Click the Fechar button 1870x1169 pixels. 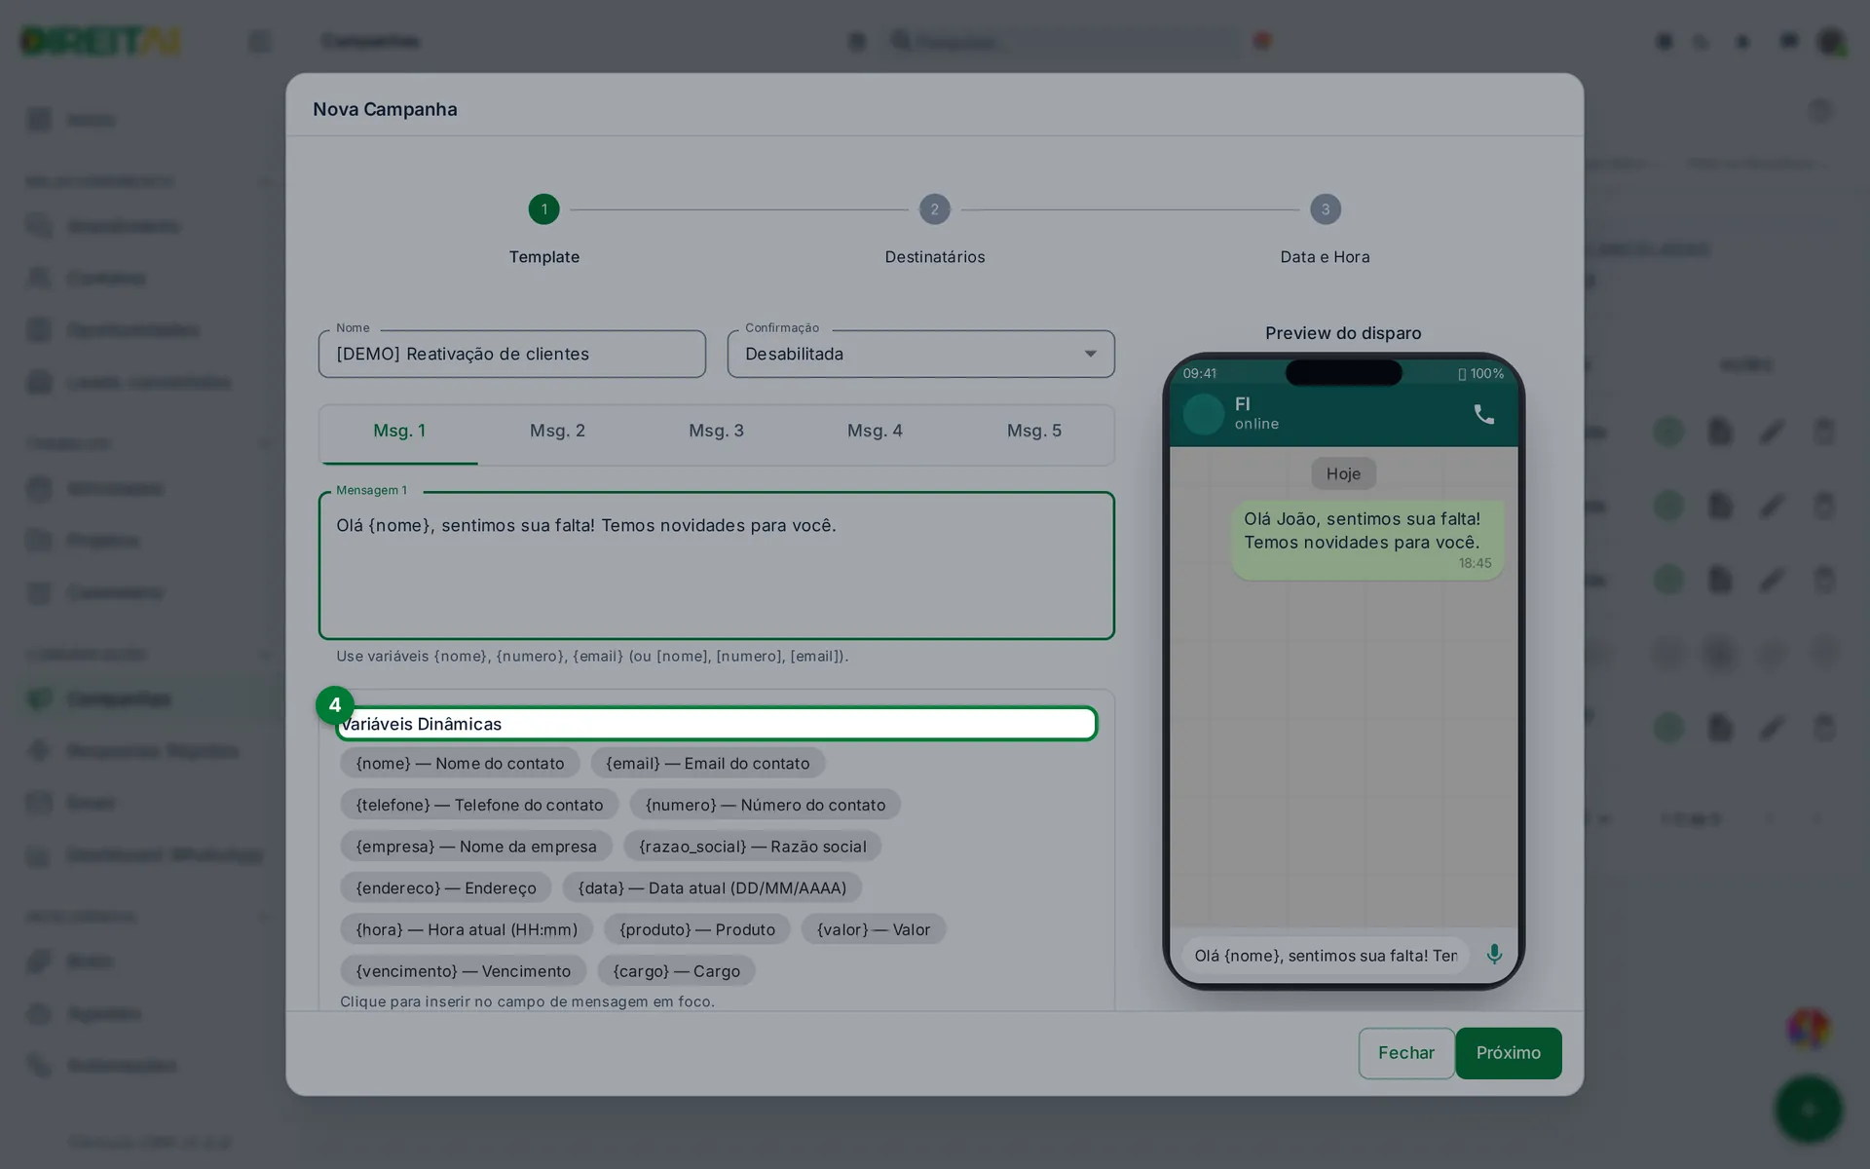(1405, 1053)
